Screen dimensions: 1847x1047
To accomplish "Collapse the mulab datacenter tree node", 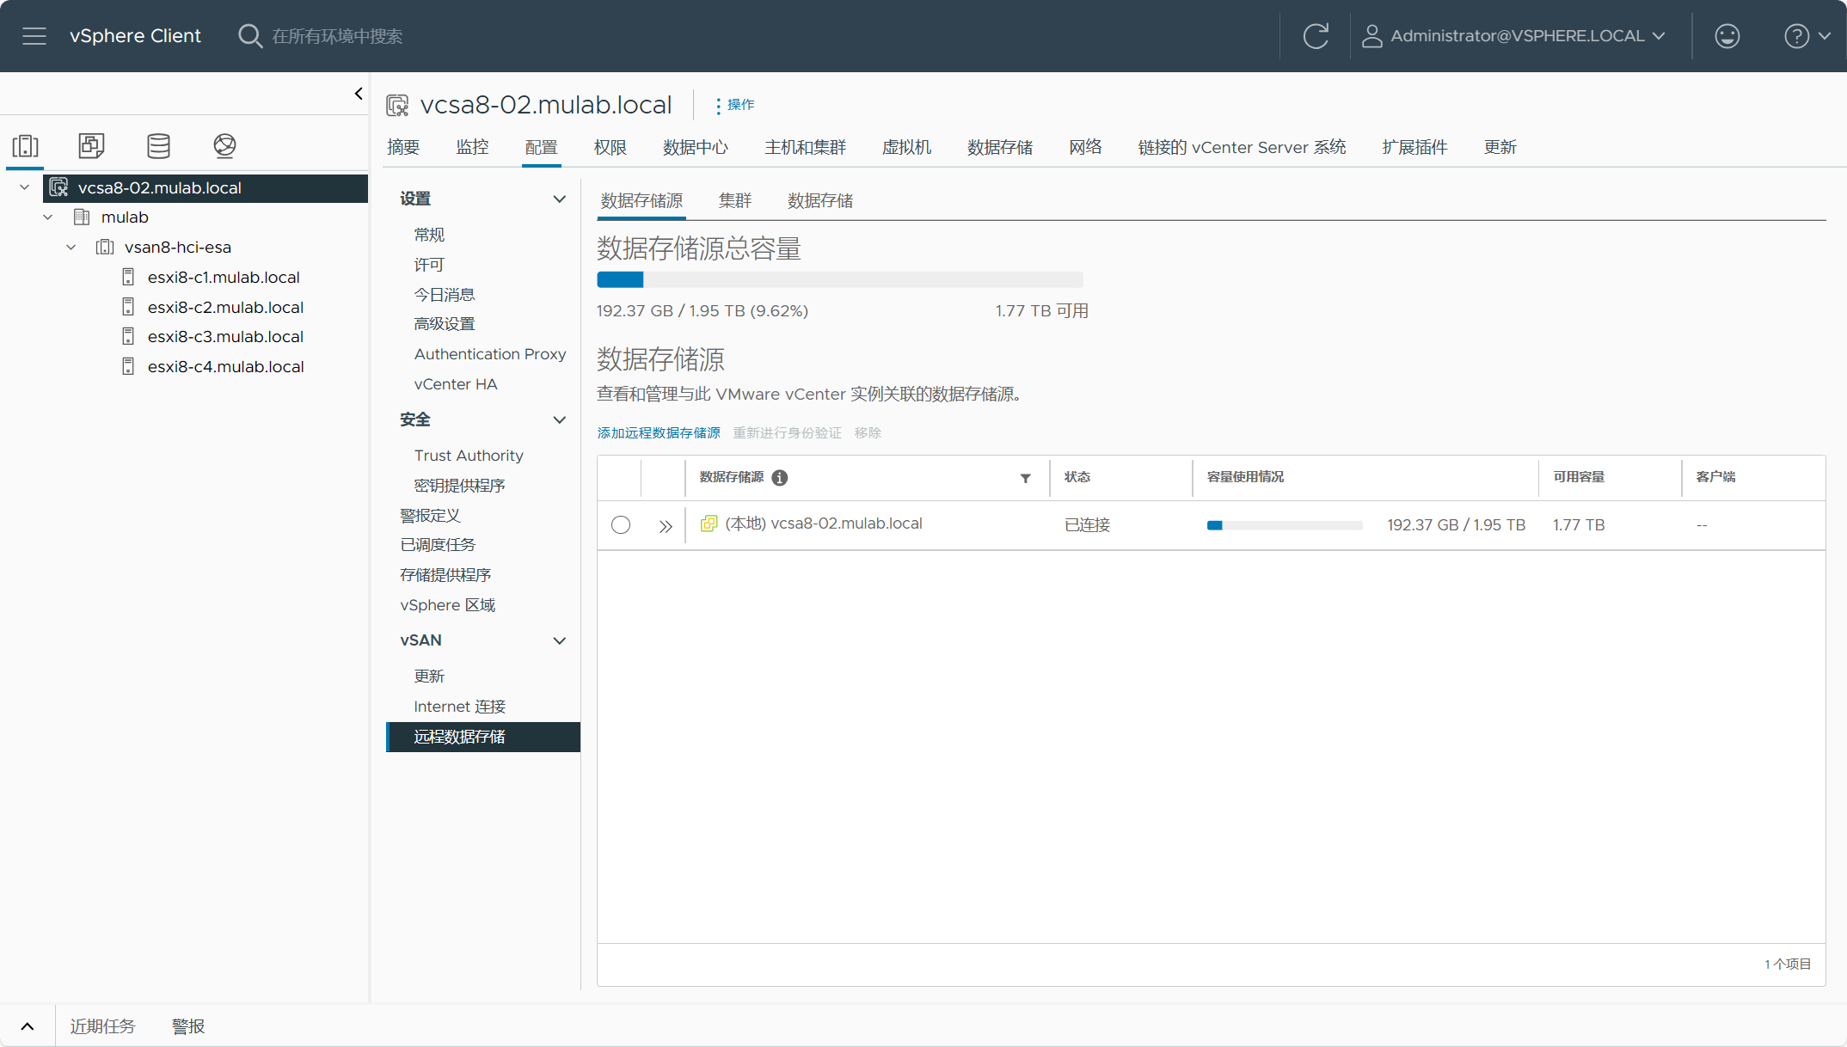I will pos(48,217).
